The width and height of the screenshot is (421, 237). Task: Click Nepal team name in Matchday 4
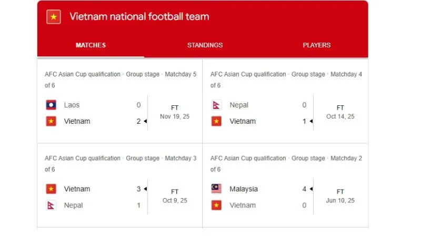239,105
